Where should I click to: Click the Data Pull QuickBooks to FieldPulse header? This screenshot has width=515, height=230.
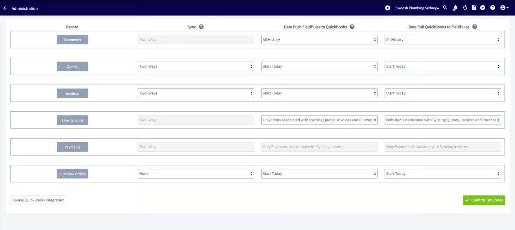tap(439, 27)
